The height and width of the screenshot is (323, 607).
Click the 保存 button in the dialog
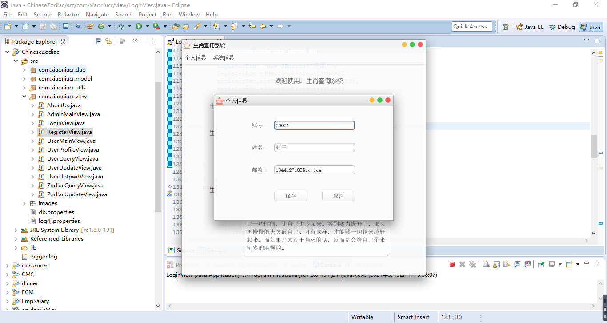point(291,196)
